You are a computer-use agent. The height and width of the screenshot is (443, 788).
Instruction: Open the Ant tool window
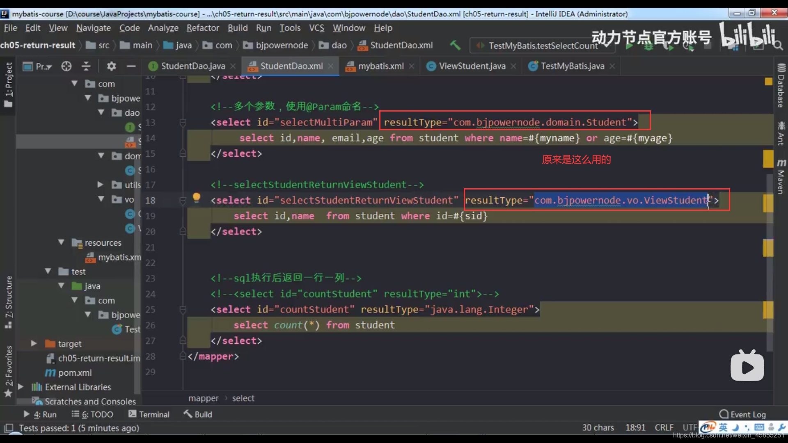pos(781,133)
